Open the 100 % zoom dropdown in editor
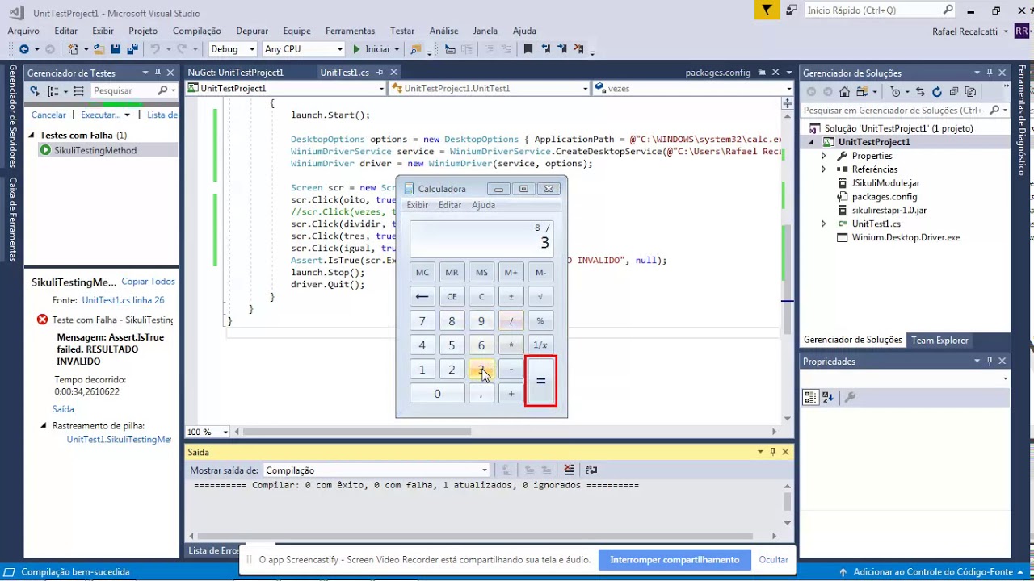Image resolution: width=1034 pixels, height=581 pixels. 208,432
